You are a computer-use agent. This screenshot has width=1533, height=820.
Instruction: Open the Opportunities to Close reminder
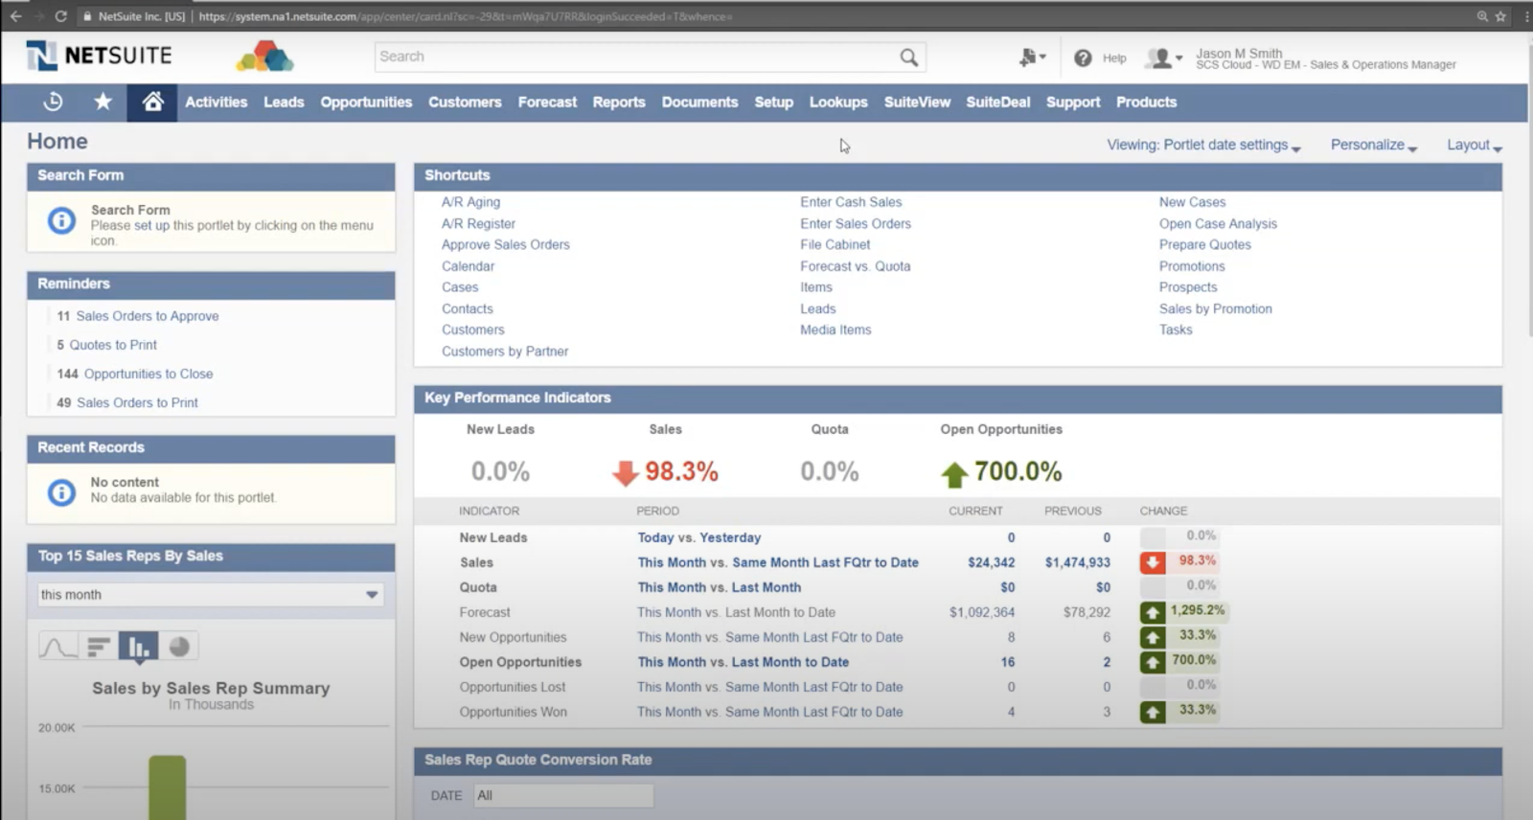pyautogui.click(x=149, y=374)
